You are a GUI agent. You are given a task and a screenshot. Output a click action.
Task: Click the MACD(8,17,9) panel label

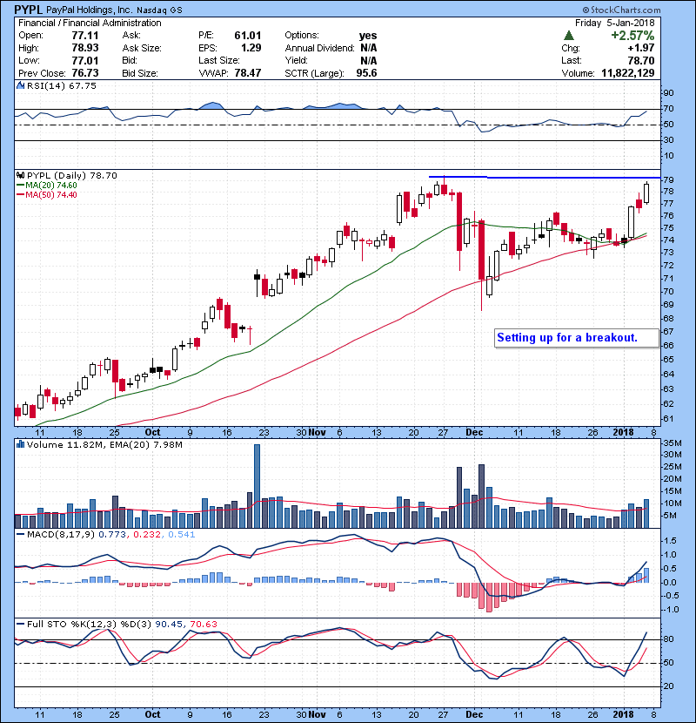61,535
